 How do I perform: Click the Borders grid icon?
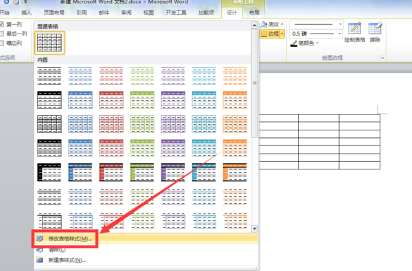[x=264, y=34]
